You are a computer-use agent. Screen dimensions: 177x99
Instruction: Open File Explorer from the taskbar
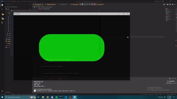click(43, 97)
